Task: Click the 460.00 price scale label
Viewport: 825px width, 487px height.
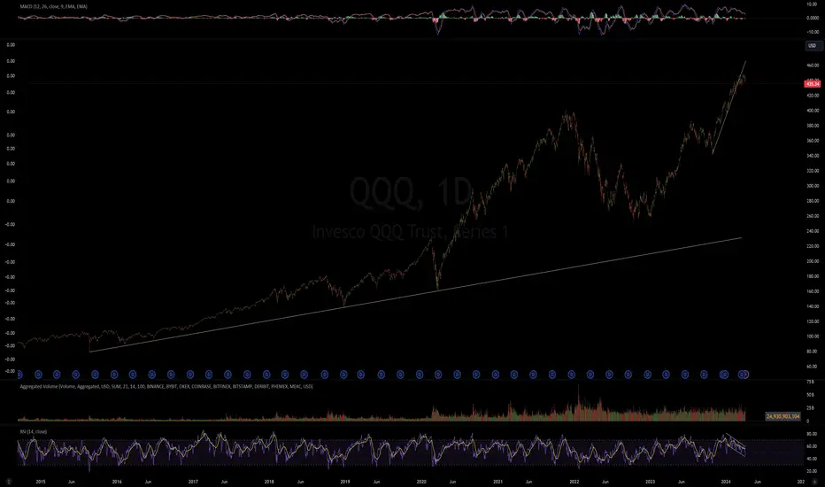Action: coord(813,66)
